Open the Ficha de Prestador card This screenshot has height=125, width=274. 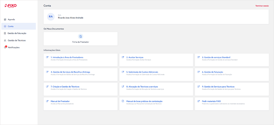pos(80,39)
